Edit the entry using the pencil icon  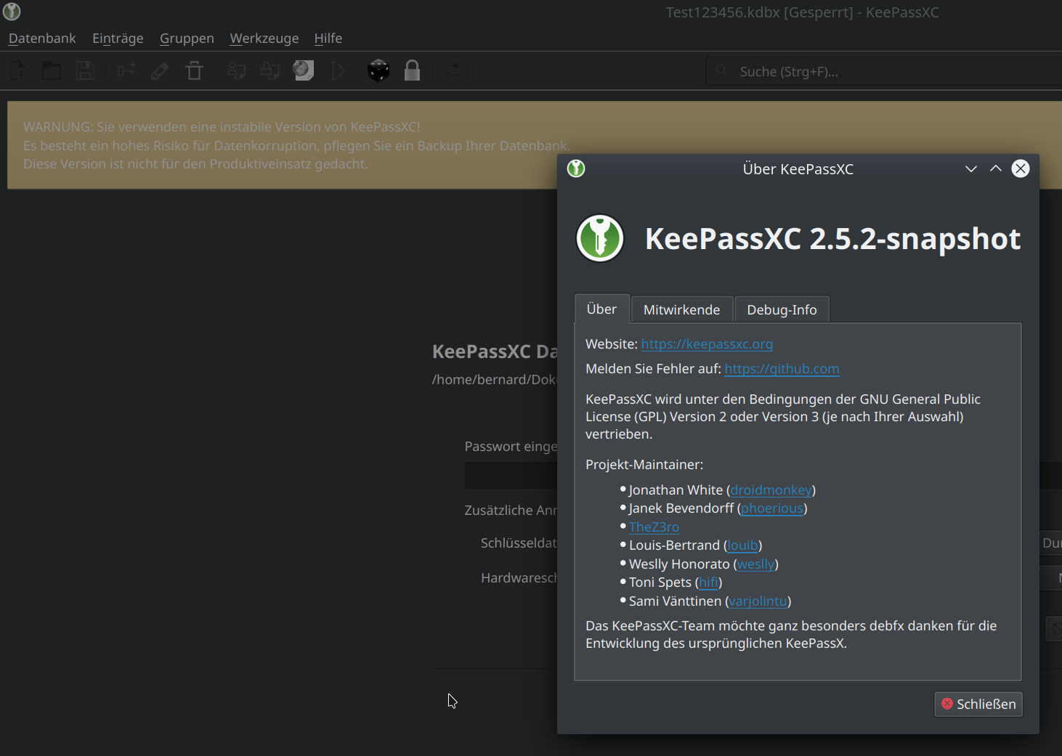[160, 70]
